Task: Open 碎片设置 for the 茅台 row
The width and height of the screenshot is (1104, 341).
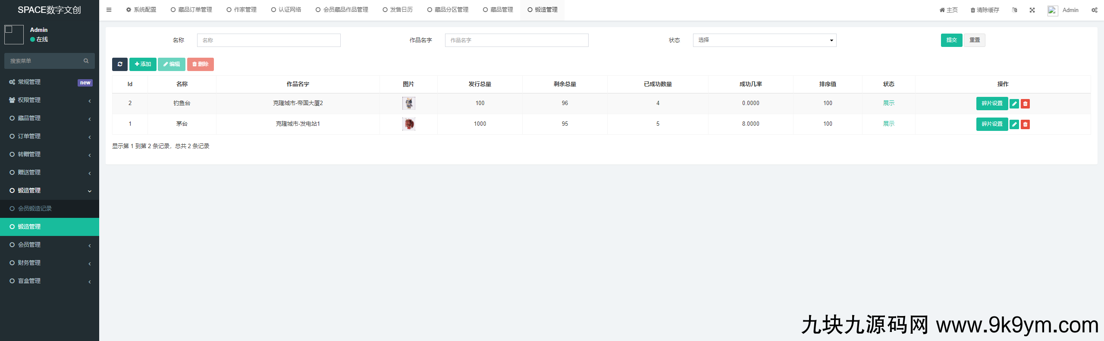Action: coord(991,124)
